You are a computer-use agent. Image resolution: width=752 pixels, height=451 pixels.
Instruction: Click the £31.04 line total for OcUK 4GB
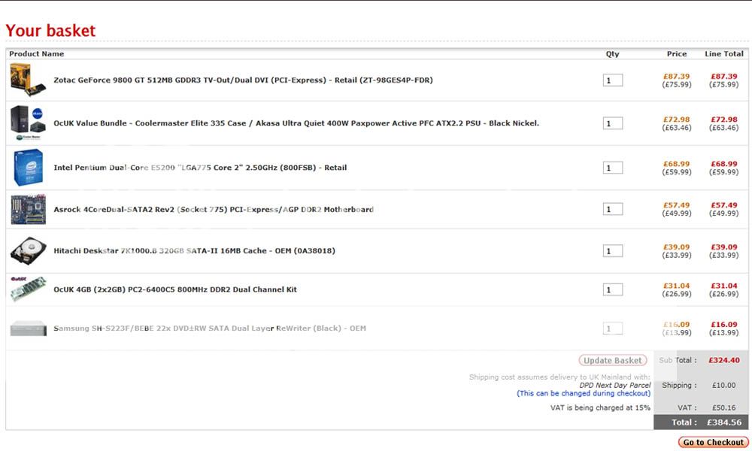coord(724,286)
